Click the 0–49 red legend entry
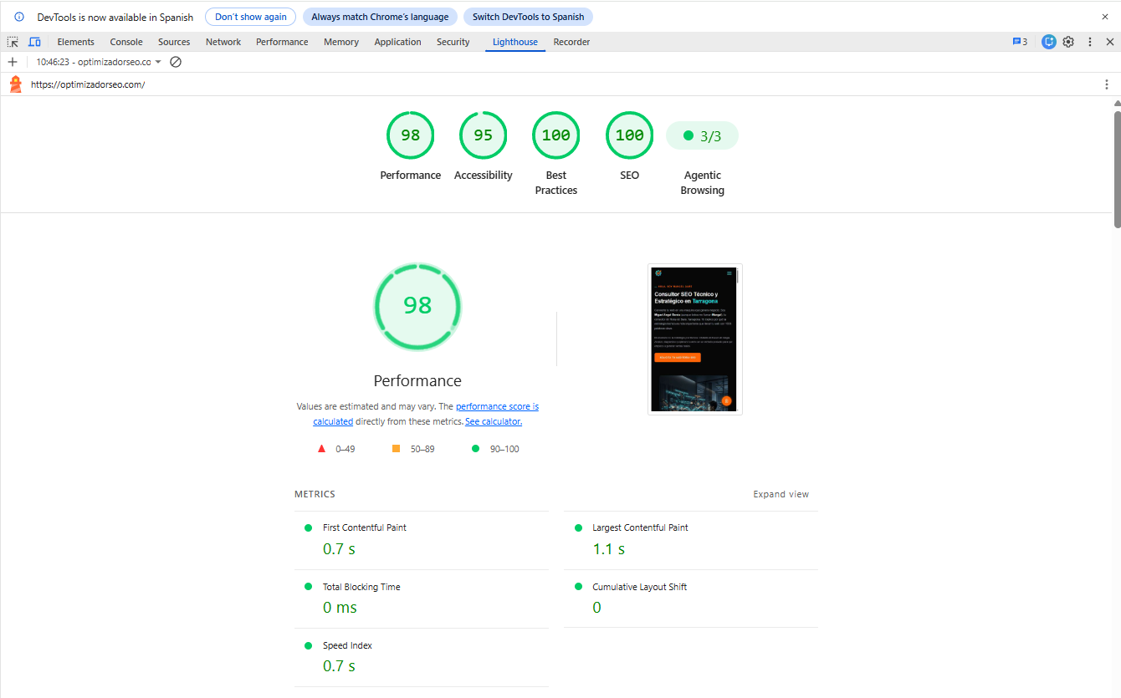The width and height of the screenshot is (1121, 698). click(336, 449)
